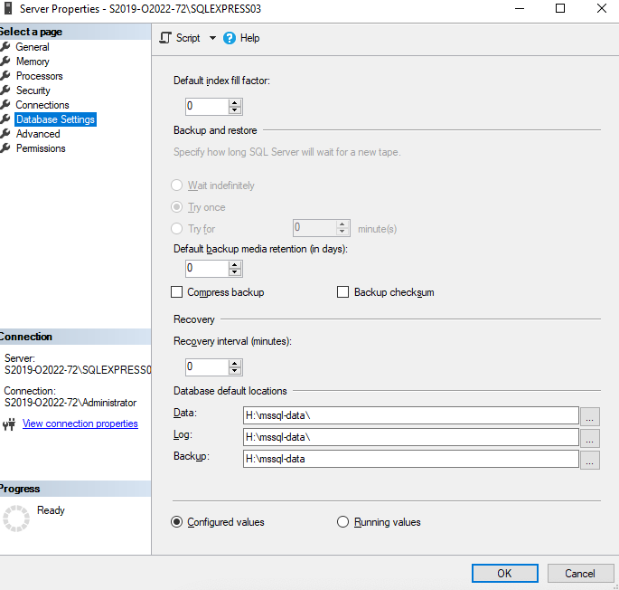The width and height of the screenshot is (619, 590).
Task: Increase the Try for minutes value
Action: 342,224
